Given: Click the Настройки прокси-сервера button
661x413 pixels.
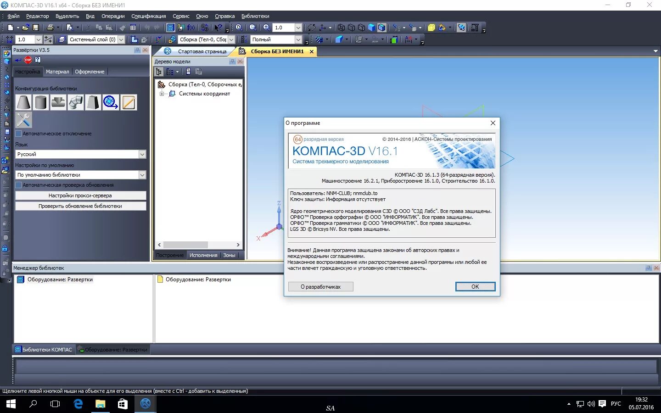Looking at the screenshot, I should pyautogui.click(x=80, y=195).
